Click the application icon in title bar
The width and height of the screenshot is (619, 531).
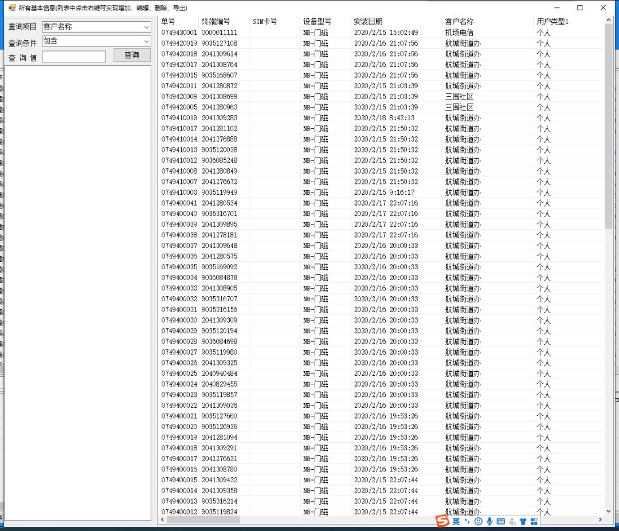point(11,8)
